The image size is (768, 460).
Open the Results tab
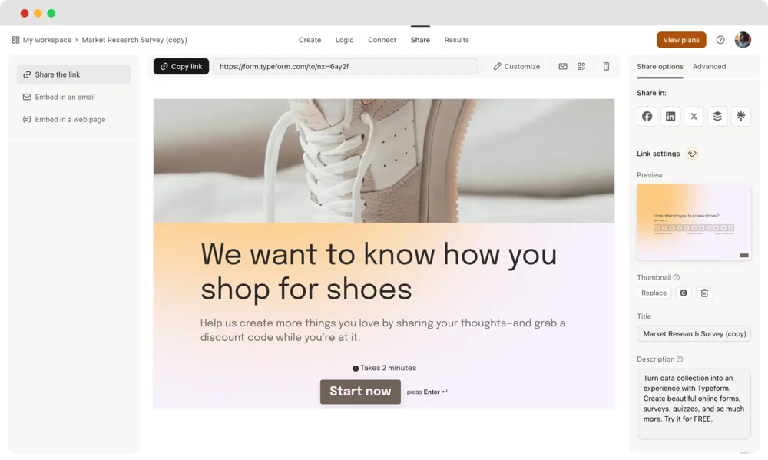coord(456,40)
